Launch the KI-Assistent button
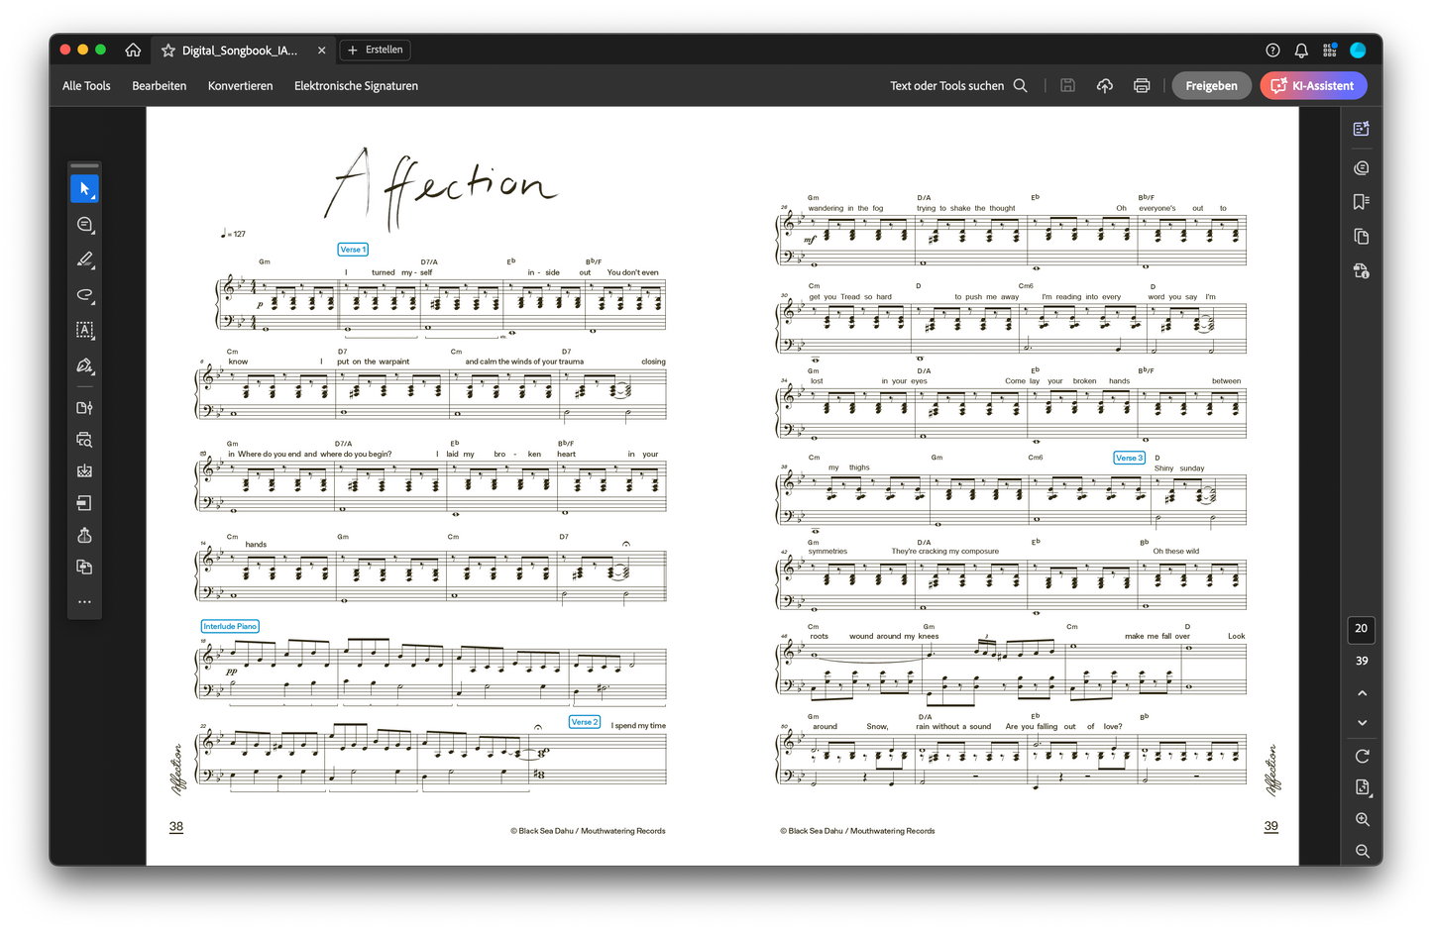 [x=1313, y=86]
